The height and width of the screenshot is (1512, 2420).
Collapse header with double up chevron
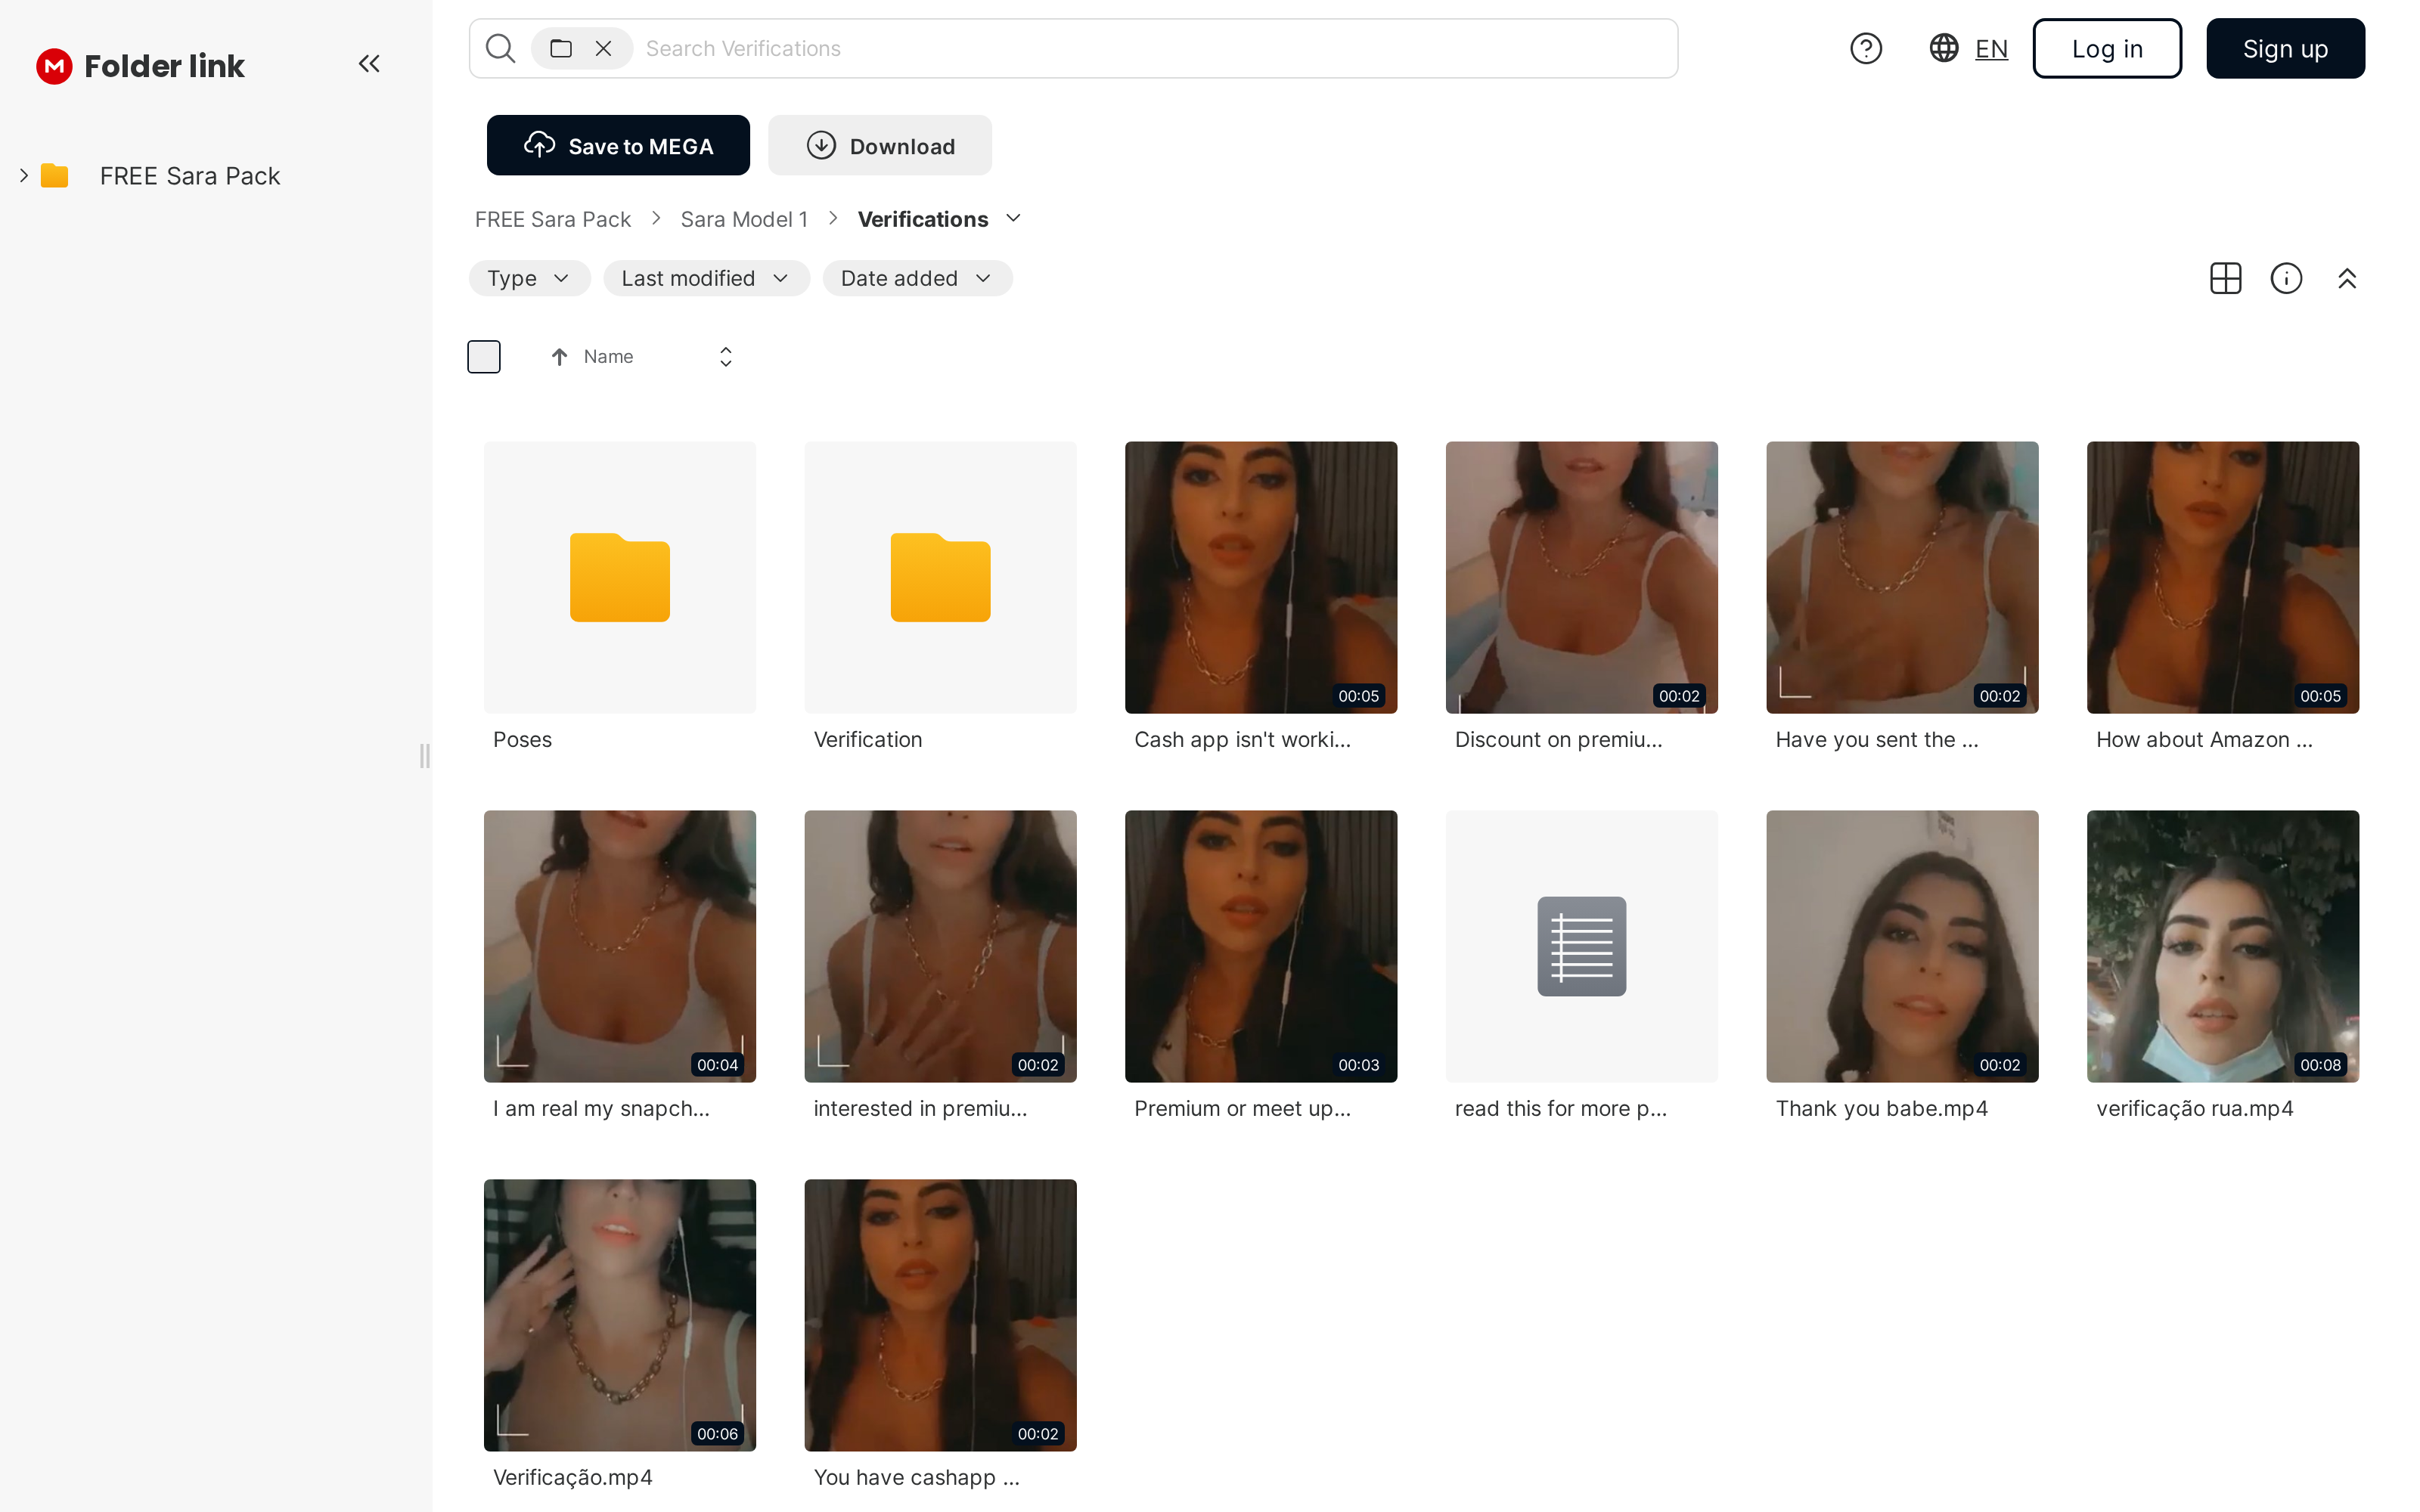[x=2347, y=278]
